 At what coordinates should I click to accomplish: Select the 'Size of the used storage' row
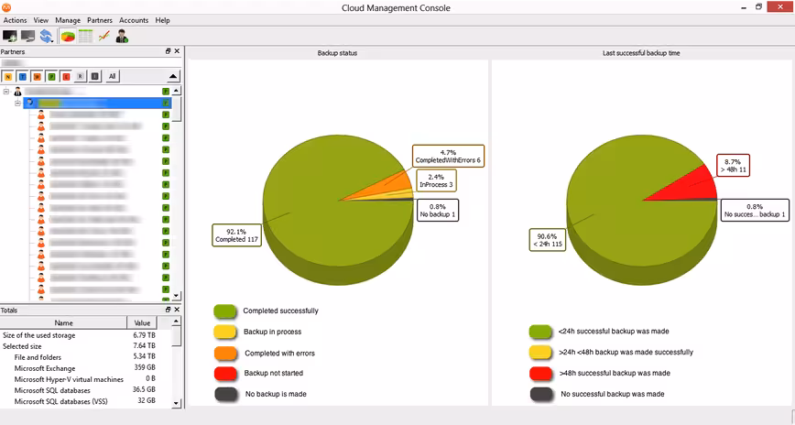pos(79,335)
